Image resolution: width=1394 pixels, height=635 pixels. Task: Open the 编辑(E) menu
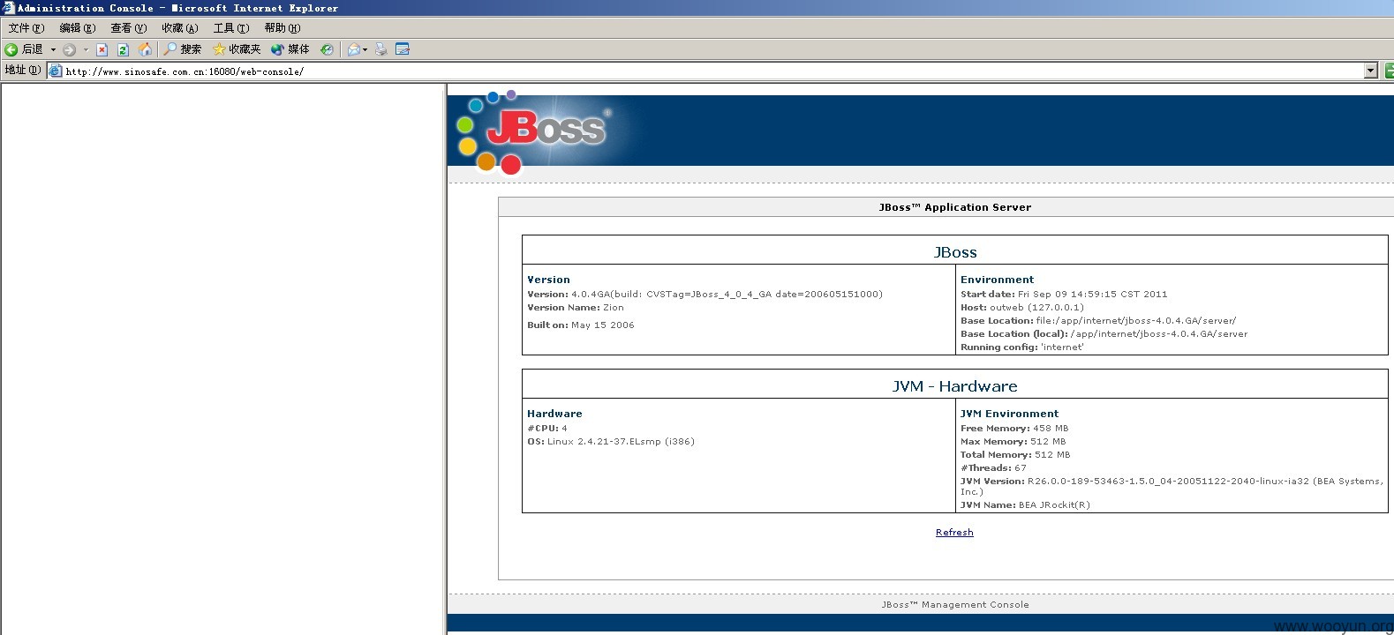77,28
